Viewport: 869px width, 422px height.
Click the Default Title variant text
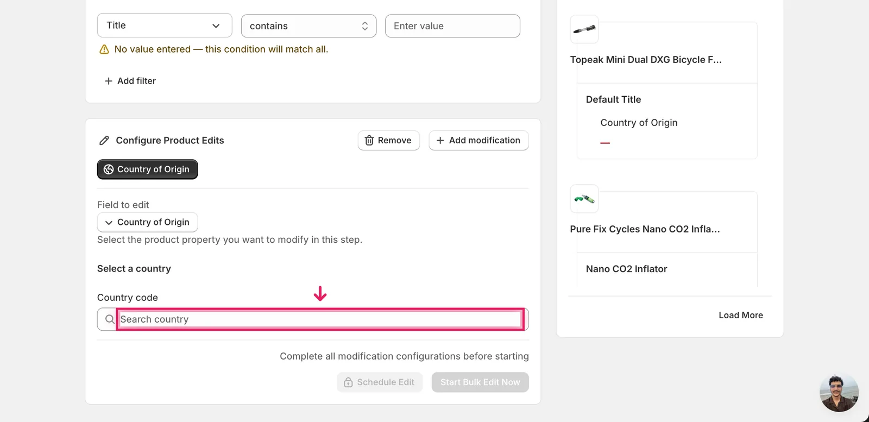pos(613,99)
